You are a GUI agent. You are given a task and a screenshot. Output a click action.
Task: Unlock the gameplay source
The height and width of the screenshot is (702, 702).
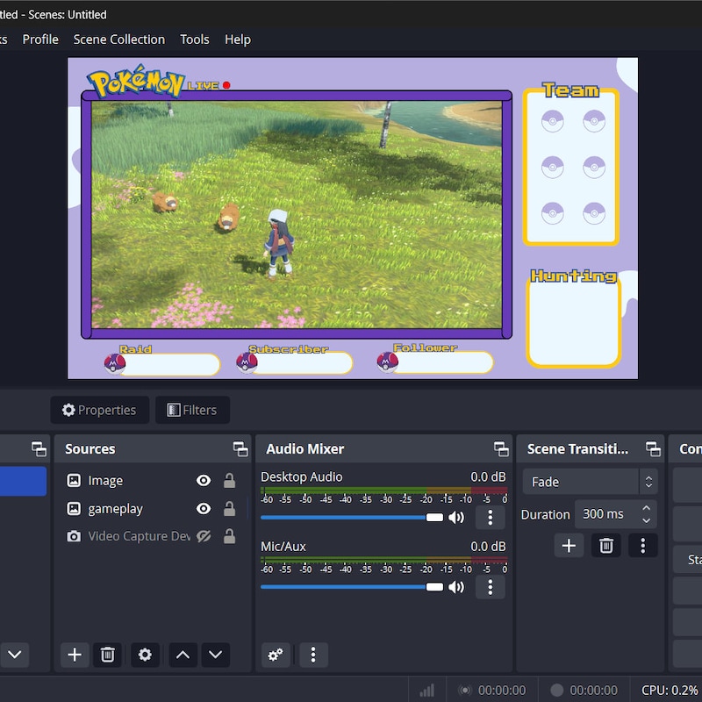(x=228, y=508)
